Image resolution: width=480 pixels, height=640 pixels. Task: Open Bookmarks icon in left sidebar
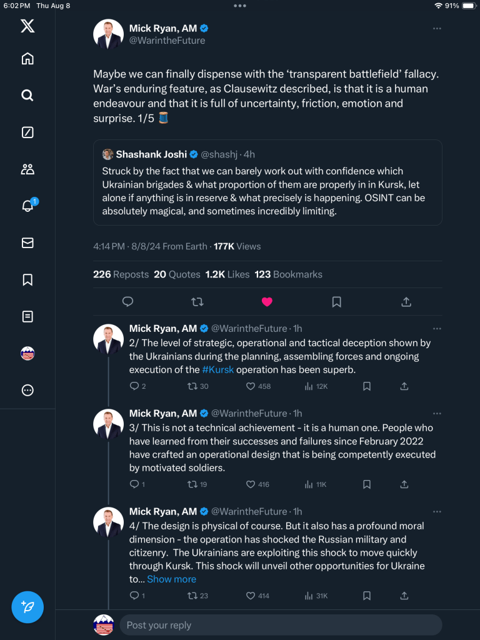click(27, 280)
